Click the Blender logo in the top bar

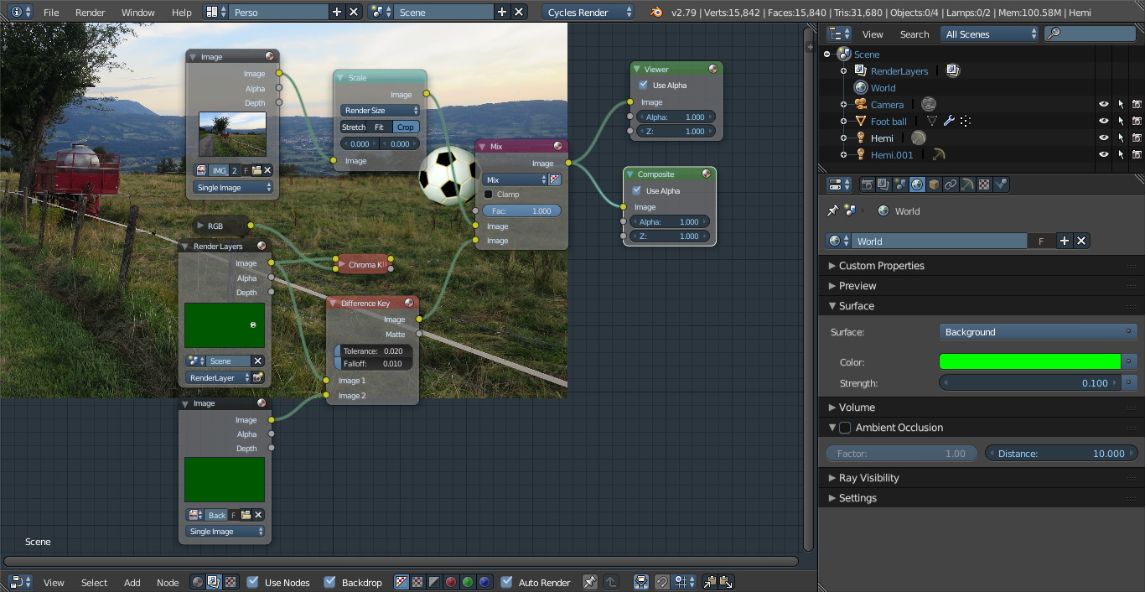click(656, 13)
